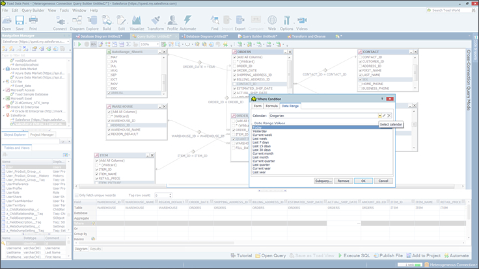Select 'Last 7 days' date range
Screen dimensions: 479x269
coord(262,142)
